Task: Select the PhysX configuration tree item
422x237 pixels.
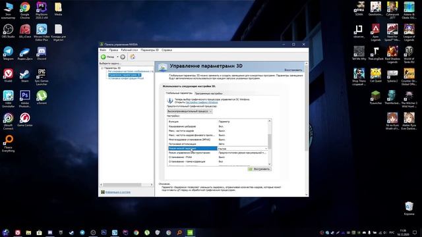Action: (126, 78)
